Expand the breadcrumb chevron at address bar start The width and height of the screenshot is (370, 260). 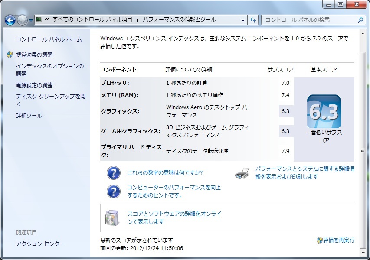click(x=46, y=20)
